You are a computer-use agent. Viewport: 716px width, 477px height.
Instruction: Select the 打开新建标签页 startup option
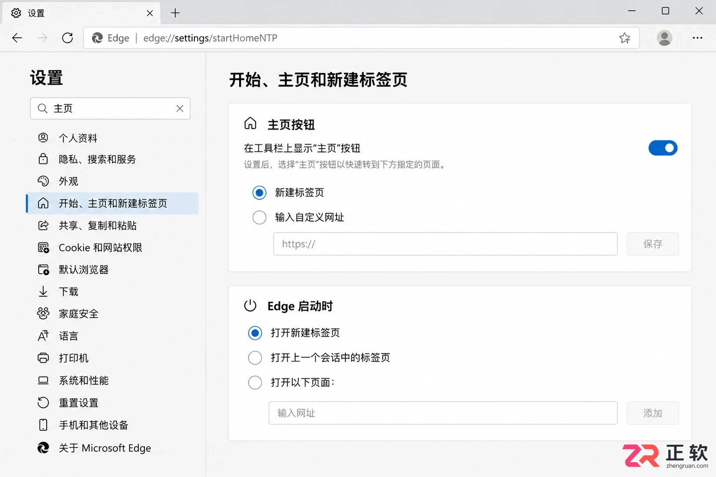pyautogui.click(x=255, y=332)
